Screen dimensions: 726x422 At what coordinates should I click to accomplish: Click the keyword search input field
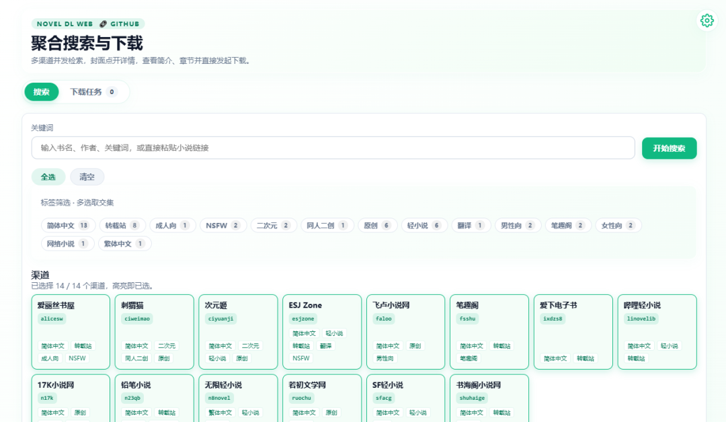tap(333, 148)
